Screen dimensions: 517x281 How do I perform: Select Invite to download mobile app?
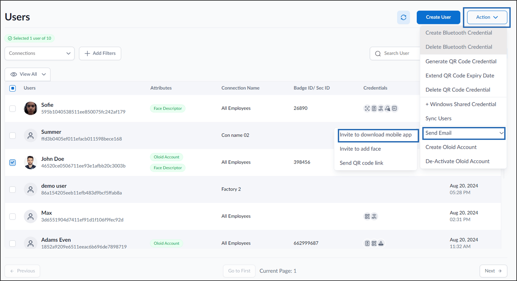point(376,135)
